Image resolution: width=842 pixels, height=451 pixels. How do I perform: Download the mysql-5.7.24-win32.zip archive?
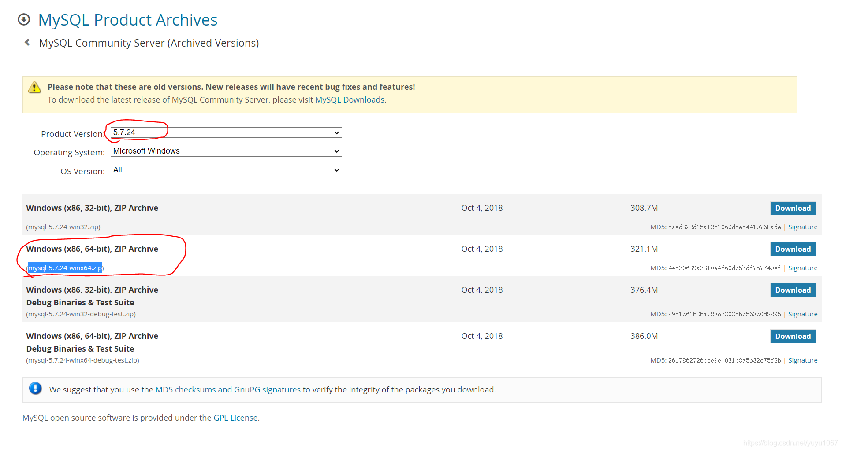[x=793, y=208]
